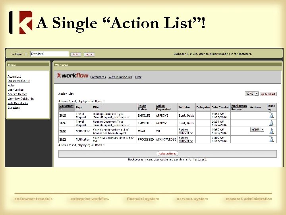Open route log icon for document 2020

(271, 131)
